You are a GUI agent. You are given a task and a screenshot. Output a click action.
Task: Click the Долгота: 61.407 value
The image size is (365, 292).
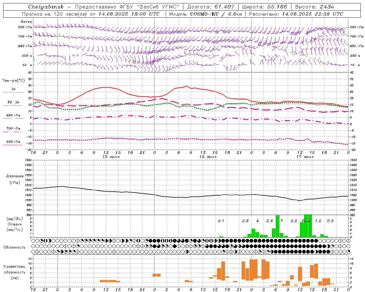[211, 7]
